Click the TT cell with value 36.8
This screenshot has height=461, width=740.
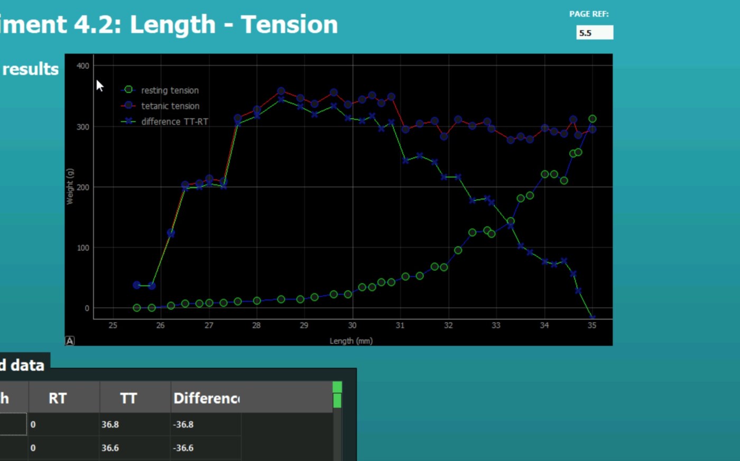pos(135,425)
